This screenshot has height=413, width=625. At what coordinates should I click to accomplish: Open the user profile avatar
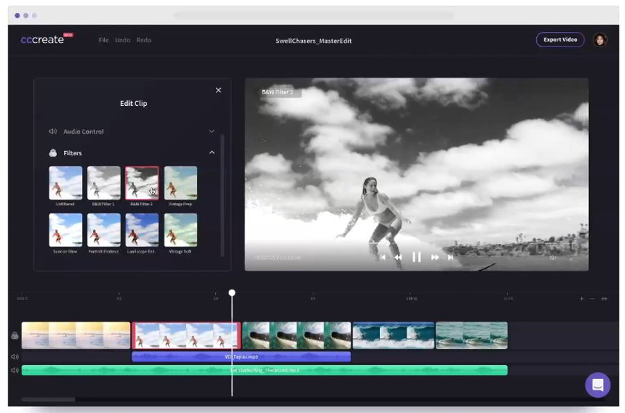600,39
